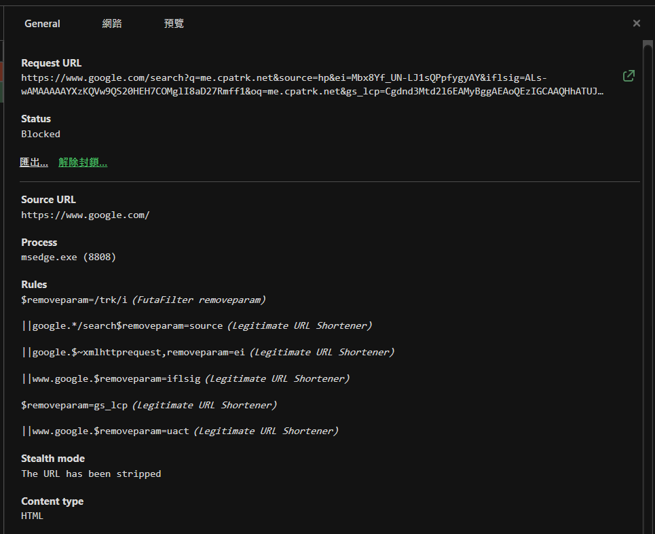
Task: Click the HTML content type label
Action: [31, 515]
